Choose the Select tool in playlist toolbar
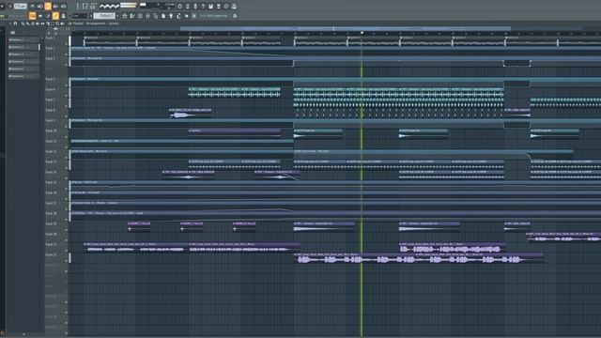Image resolution: width=601 pixels, height=338 pixels. click(53, 23)
